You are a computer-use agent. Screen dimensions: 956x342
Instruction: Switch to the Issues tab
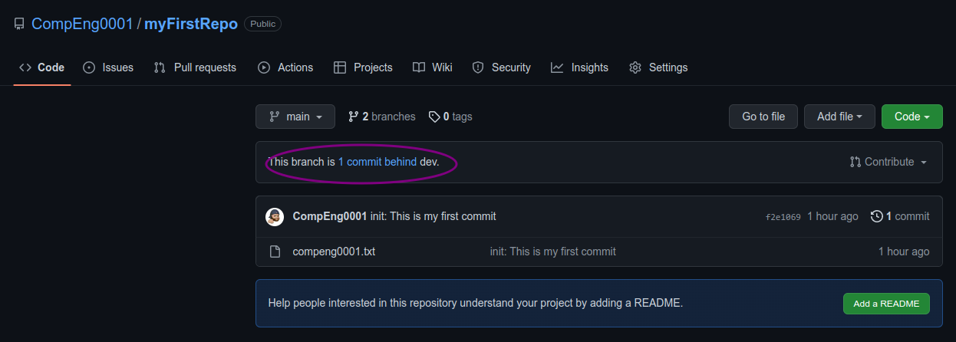(x=108, y=67)
